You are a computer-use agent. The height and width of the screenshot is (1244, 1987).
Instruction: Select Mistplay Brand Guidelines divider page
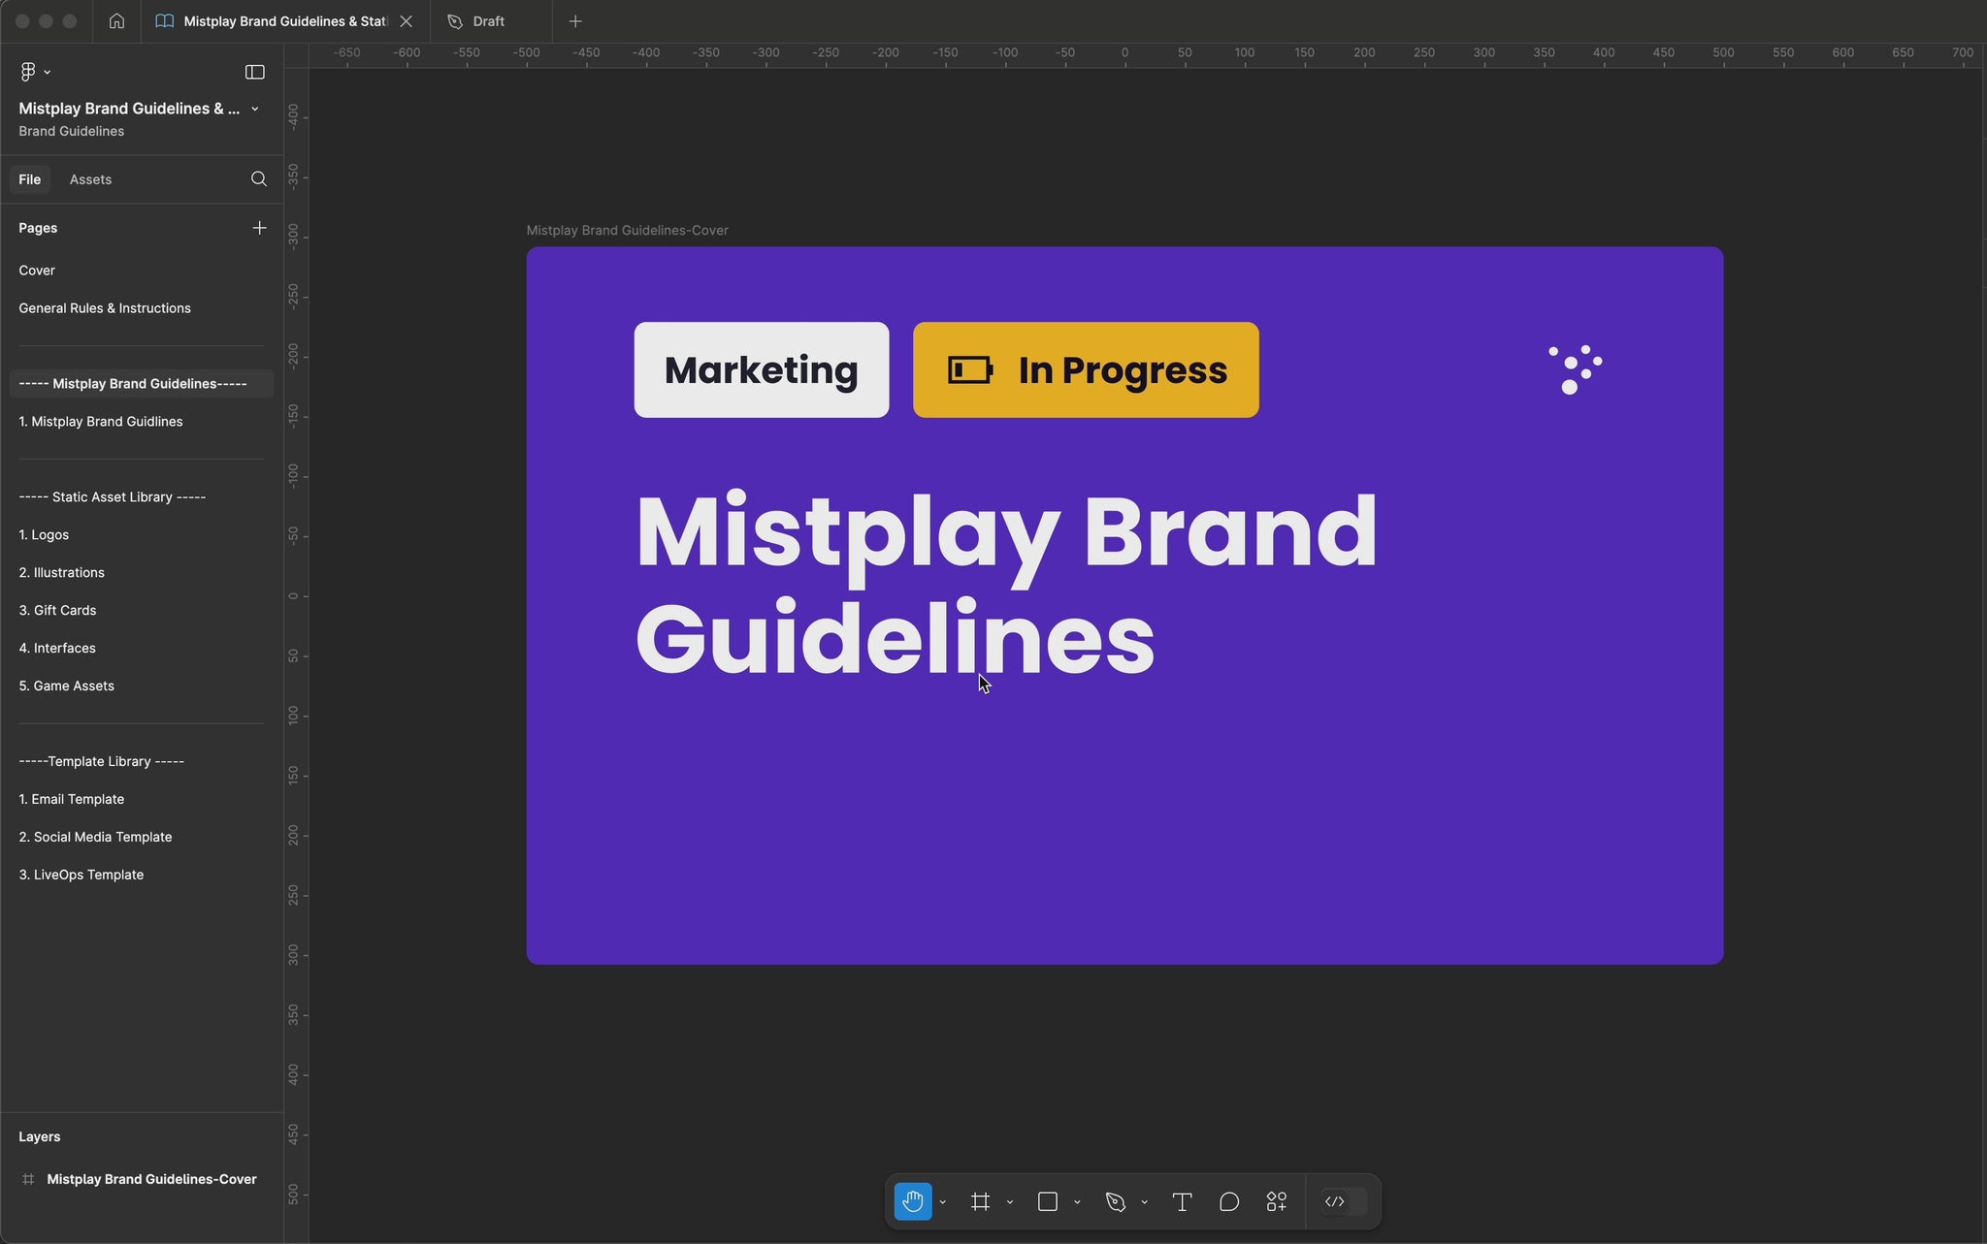click(x=142, y=384)
